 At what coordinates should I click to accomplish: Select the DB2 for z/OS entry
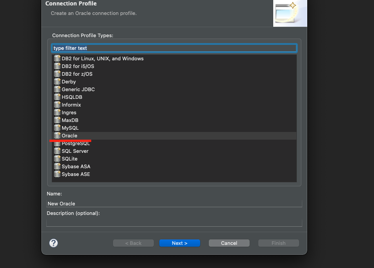[x=77, y=74]
